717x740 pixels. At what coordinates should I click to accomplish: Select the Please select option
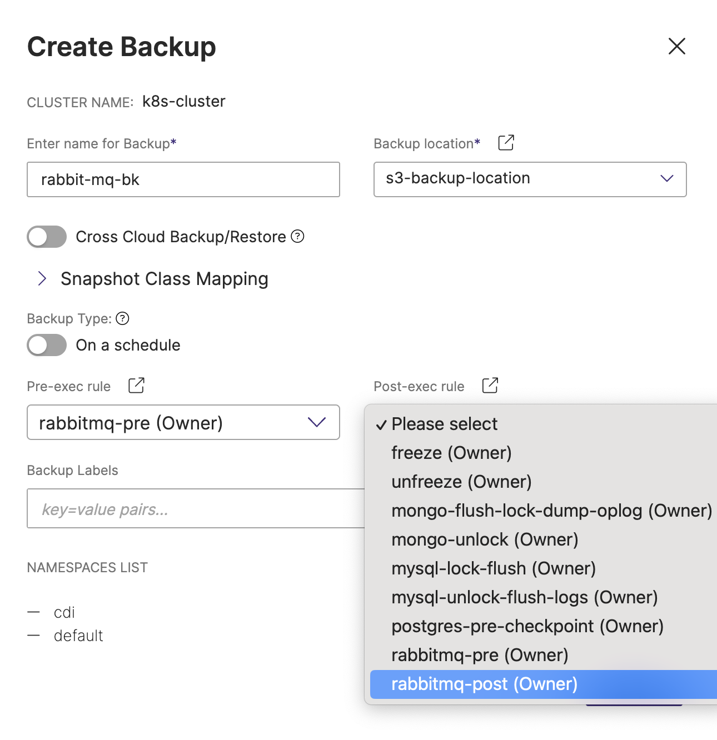click(444, 424)
